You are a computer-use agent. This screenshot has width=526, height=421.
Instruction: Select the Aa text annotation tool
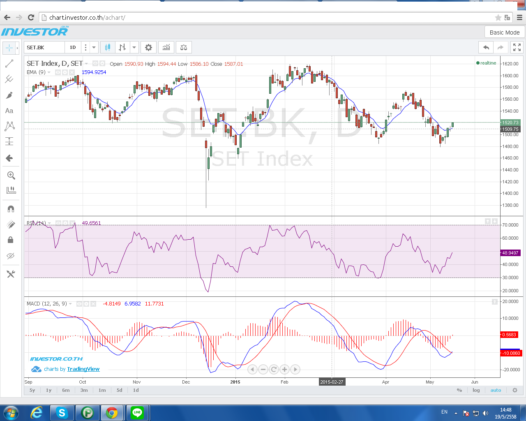point(9,111)
